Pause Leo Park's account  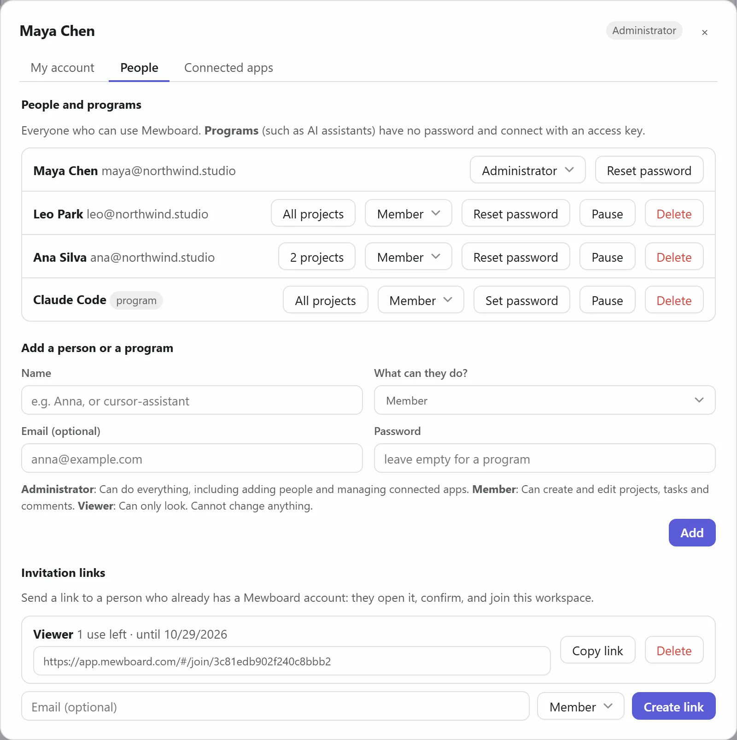tap(607, 213)
